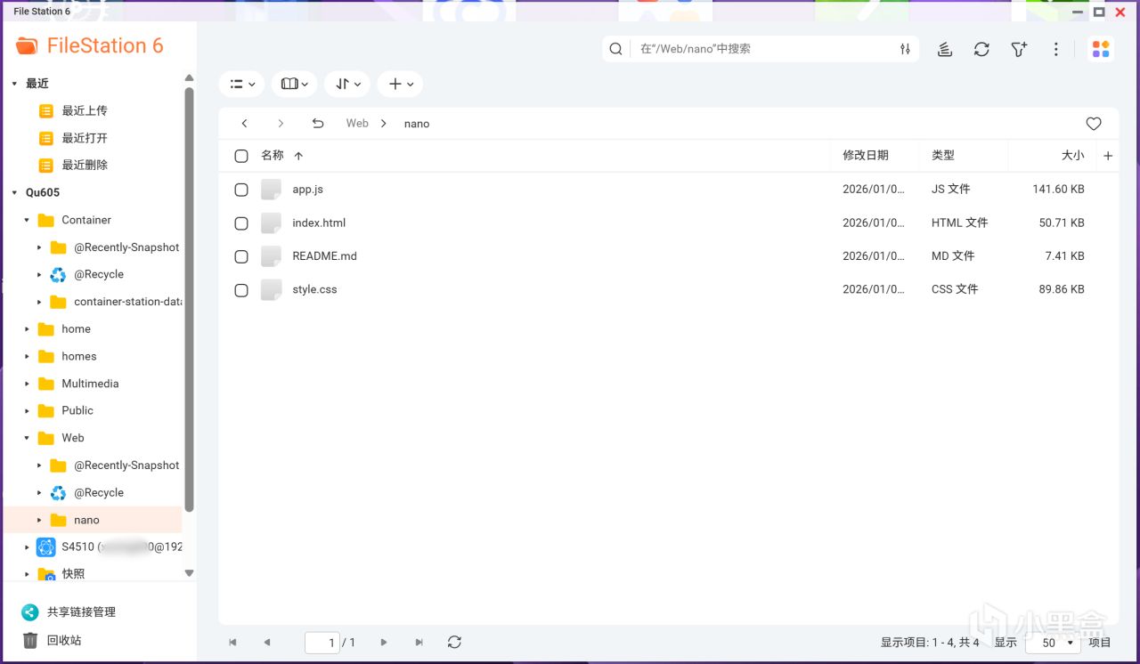Click the page number input box
This screenshot has height=664, width=1140.
pyautogui.click(x=322, y=643)
